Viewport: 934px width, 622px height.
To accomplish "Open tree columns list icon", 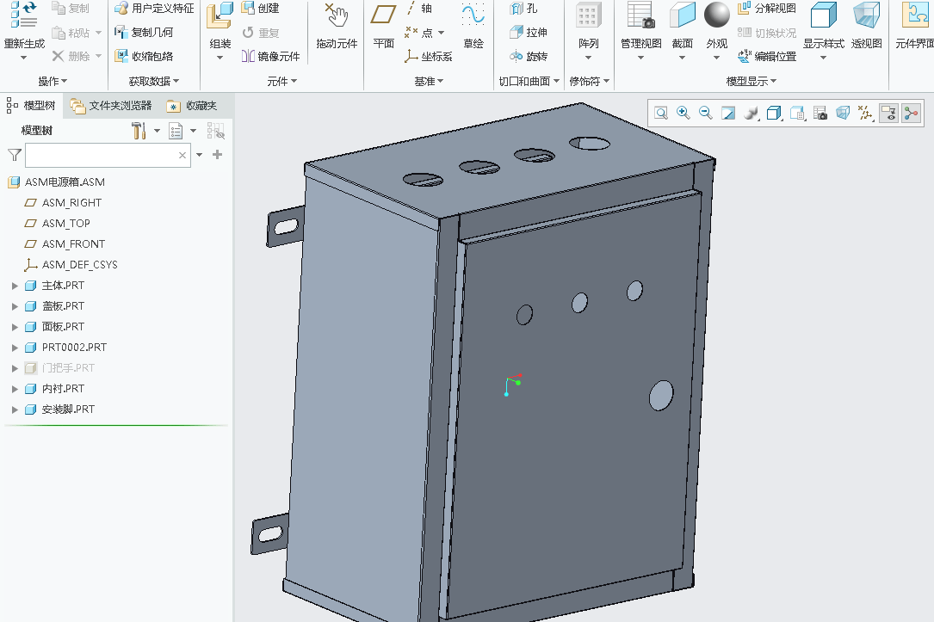I will [176, 131].
